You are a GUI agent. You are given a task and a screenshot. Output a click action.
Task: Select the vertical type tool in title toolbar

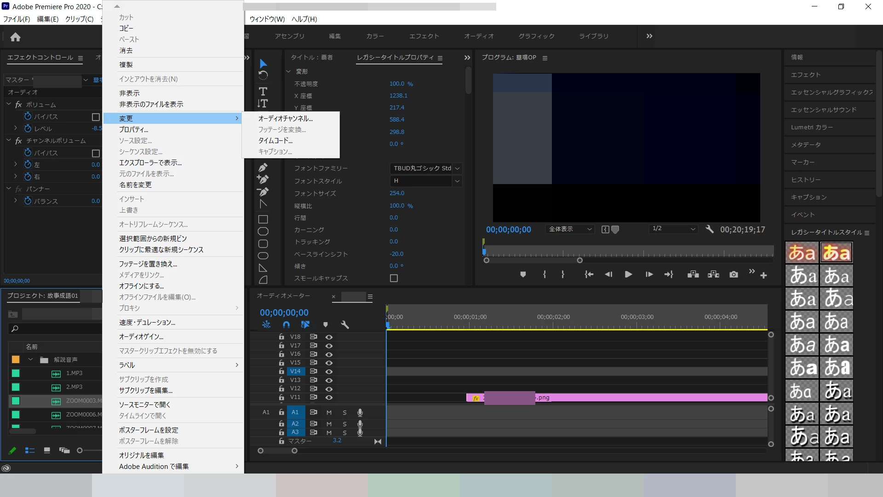(x=263, y=104)
